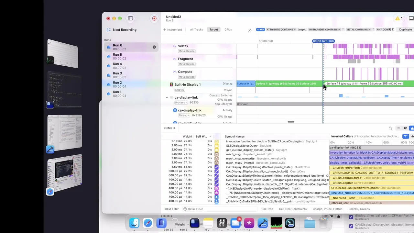The image size is (414, 233).
Task: Select Run 4 in runs list
Action: [x=131, y=66]
